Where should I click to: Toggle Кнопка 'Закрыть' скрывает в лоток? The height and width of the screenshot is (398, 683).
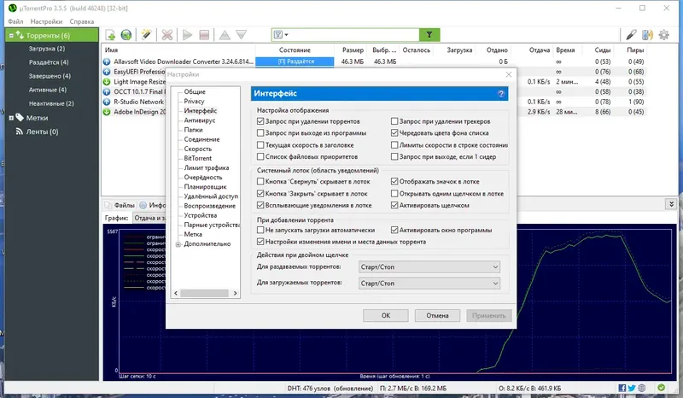tap(260, 194)
